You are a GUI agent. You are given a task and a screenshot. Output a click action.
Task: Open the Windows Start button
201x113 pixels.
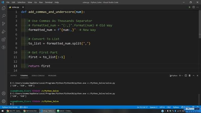(x=3, y=111)
